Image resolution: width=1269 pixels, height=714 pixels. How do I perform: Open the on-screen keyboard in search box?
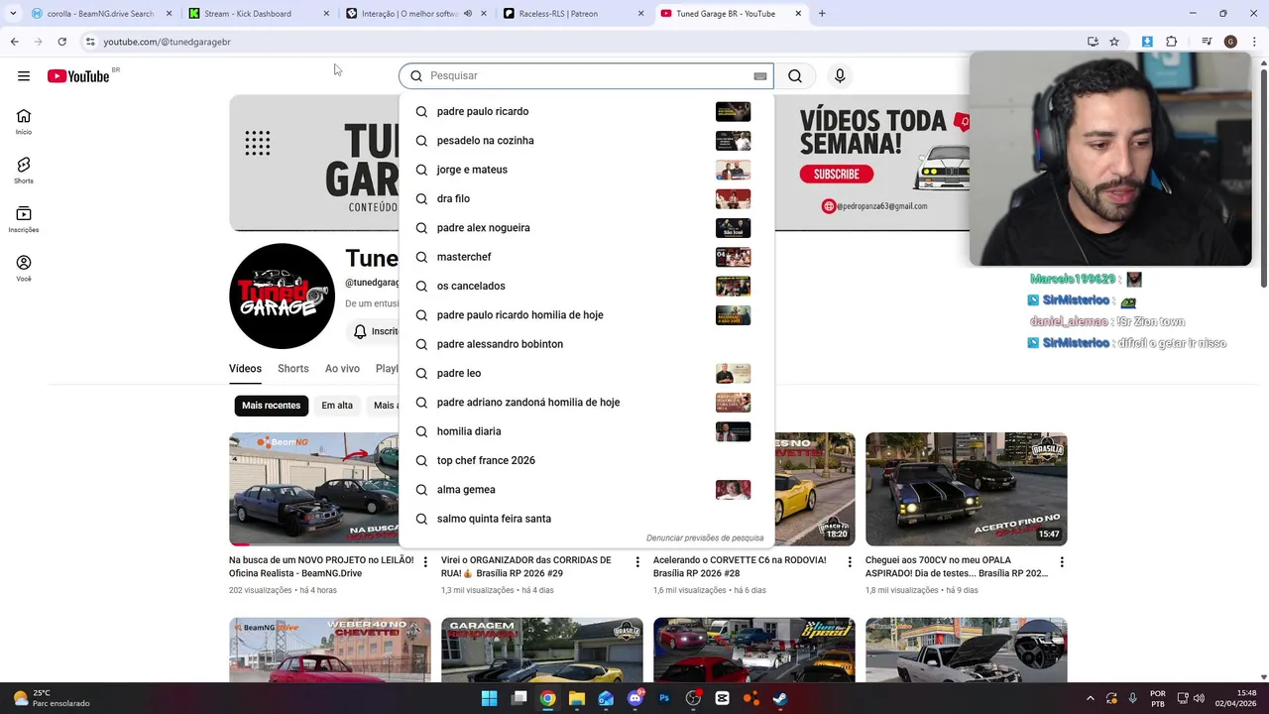pyautogui.click(x=760, y=76)
